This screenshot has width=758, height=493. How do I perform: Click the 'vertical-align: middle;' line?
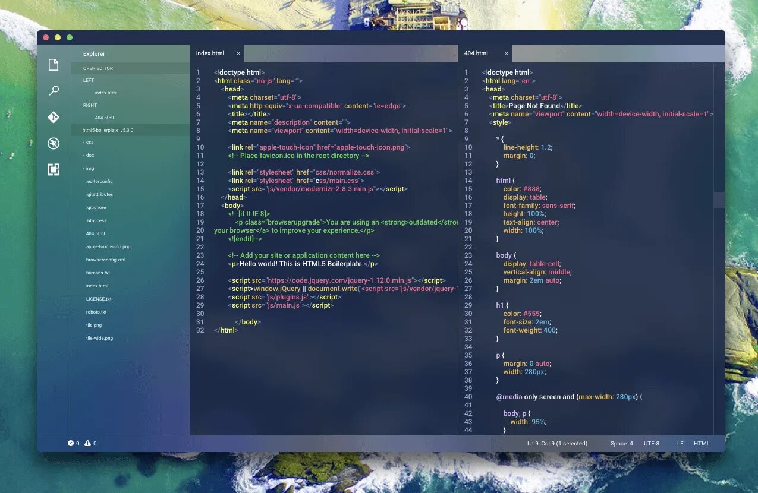pos(537,272)
